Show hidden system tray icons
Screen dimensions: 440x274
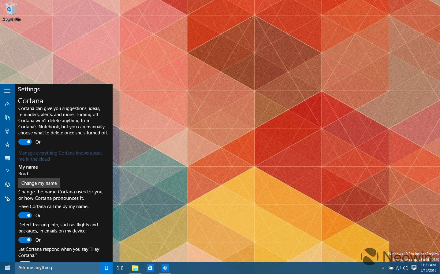tap(383, 268)
